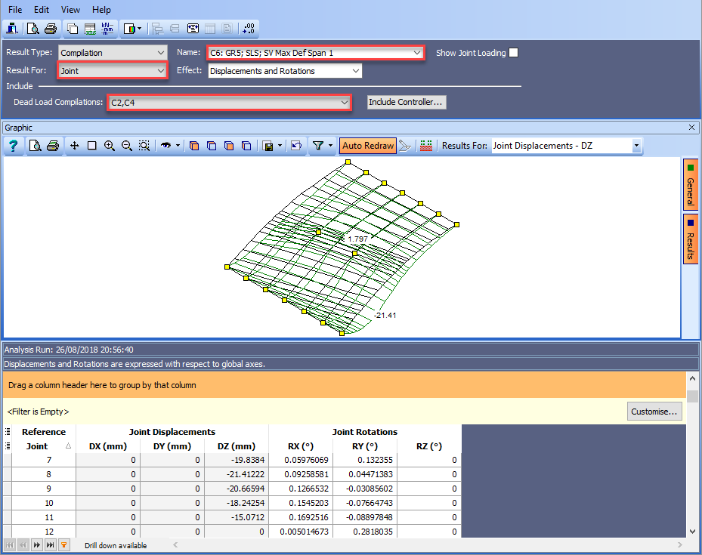
Task: Open print preview in the top toolbar
Action: (32, 29)
